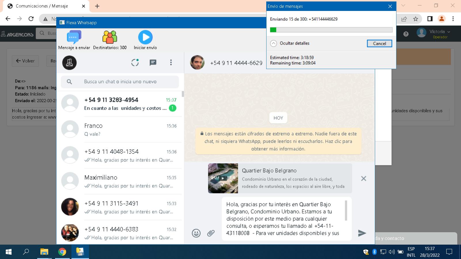Click the encryption notice banner
461x259 pixels.
tap(278, 141)
